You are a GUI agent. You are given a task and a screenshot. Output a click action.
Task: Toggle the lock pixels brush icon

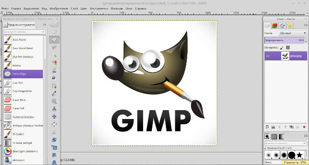[282, 48]
